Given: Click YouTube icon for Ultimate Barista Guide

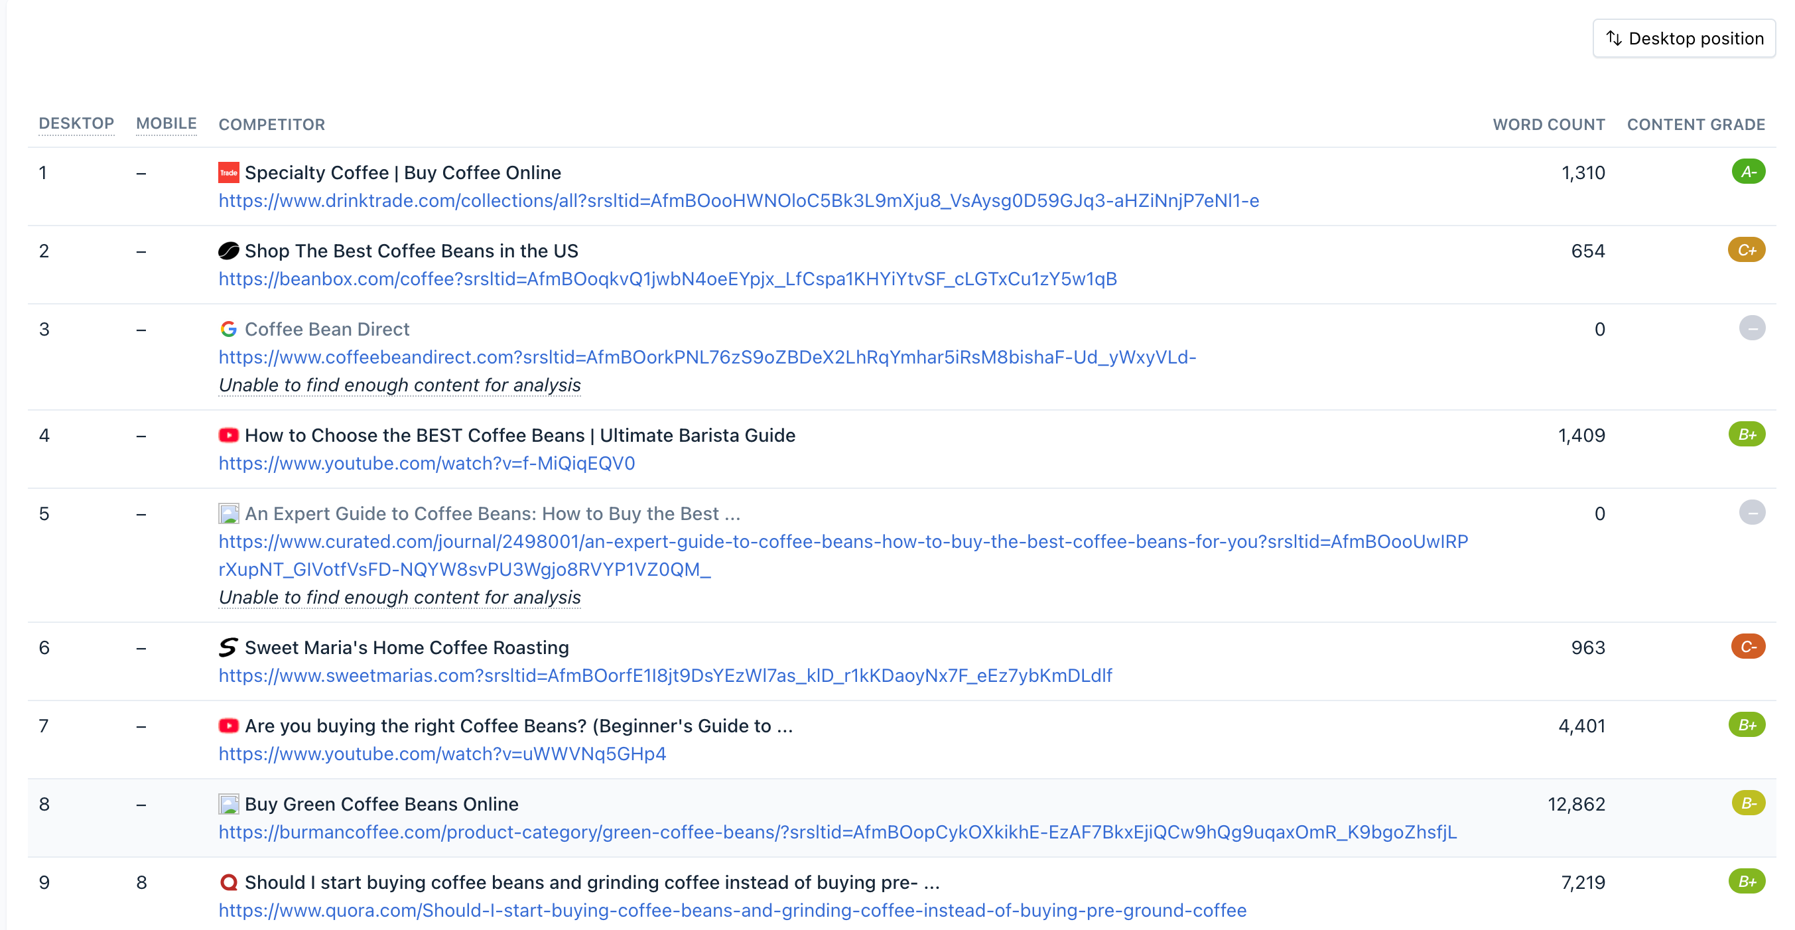Looking at the screenshot, I should [x=228, y=434].
